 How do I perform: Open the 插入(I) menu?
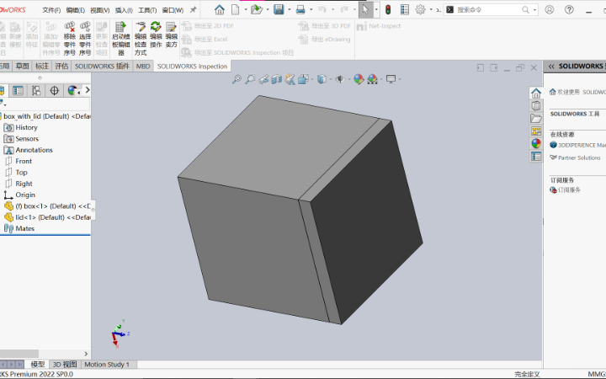[124, 10]
